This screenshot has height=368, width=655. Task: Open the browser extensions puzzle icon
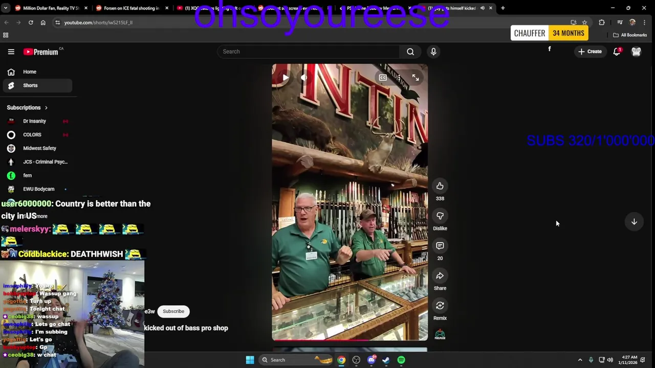[x=602, y=22]
